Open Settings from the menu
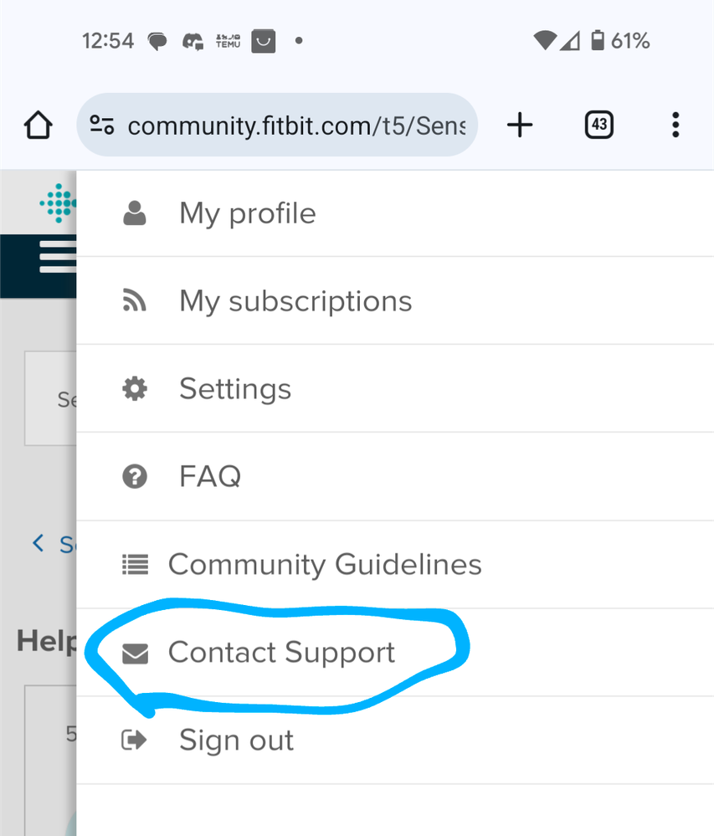Viewport: 714px width, 836px height. (395, 388)
